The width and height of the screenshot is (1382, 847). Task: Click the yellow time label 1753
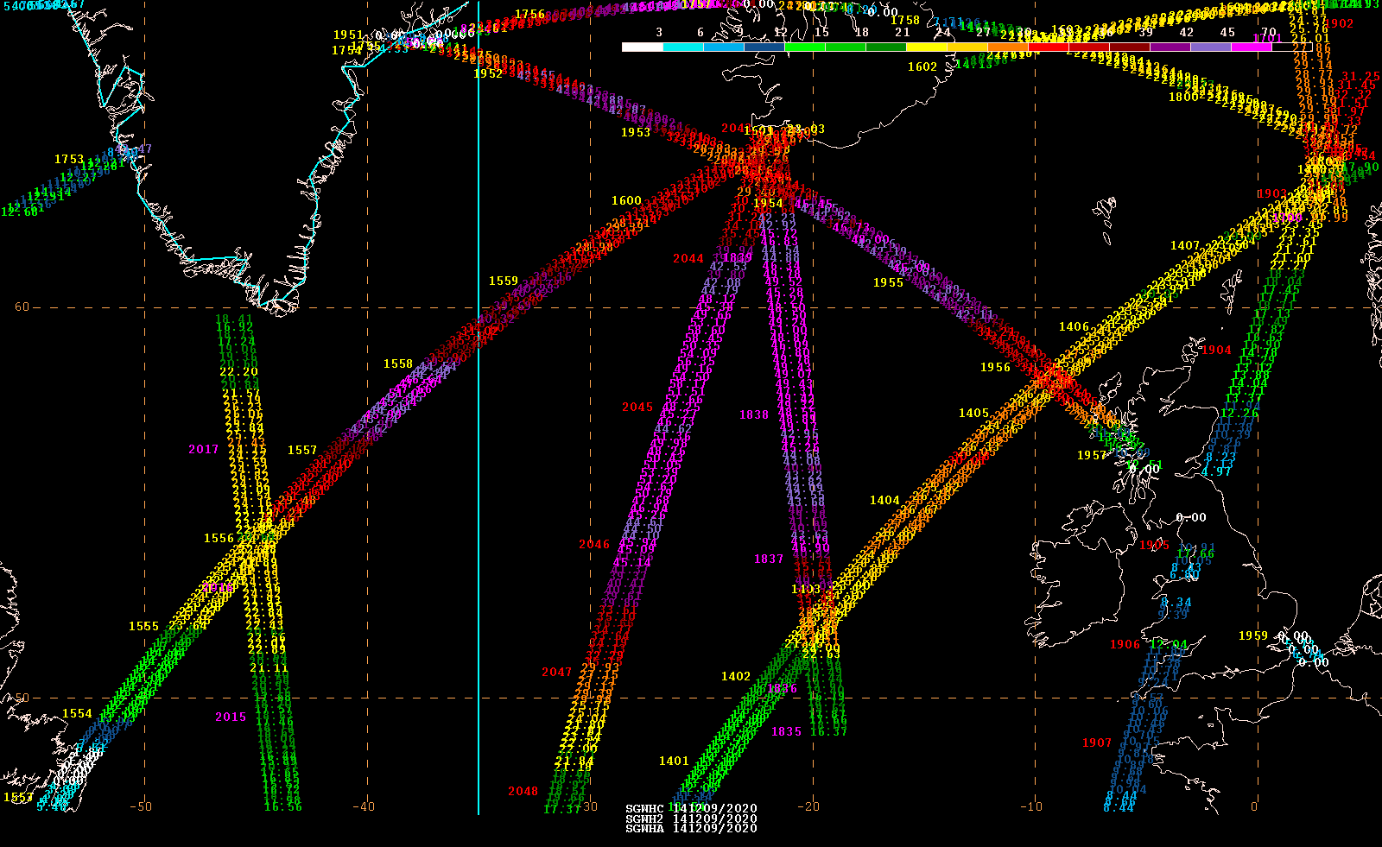[x=69, y=159]
